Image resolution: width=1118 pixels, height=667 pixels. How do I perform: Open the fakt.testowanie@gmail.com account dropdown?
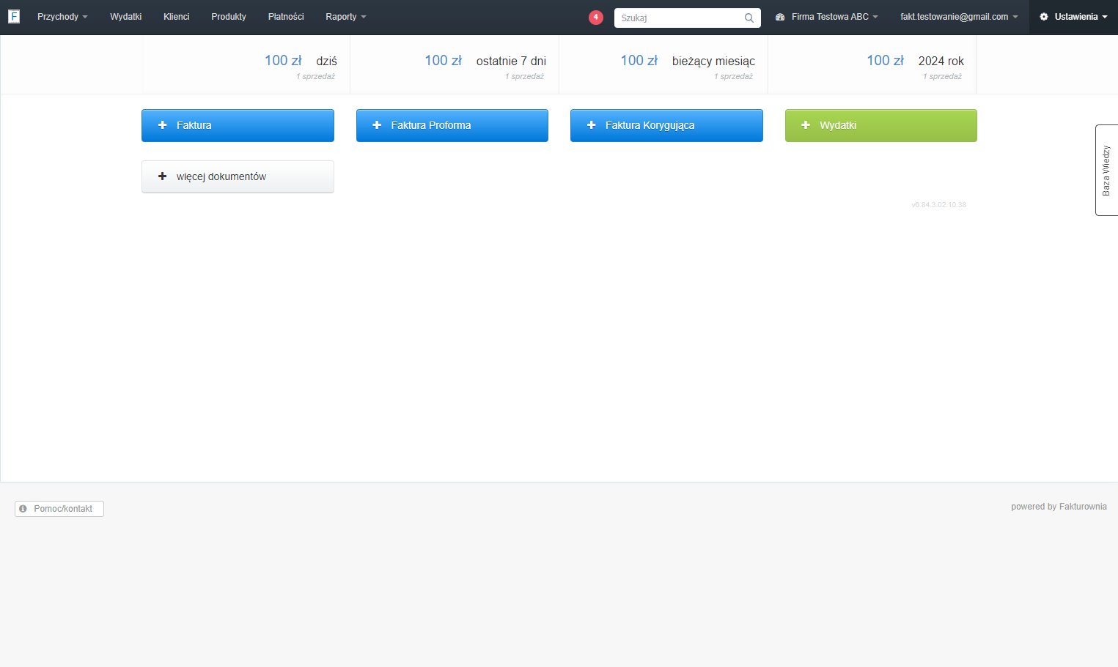(959, 17)
